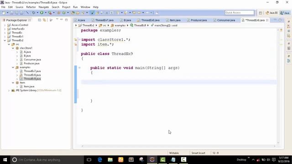
Task: Click the editor horizontal scrollbar
Action: [x=178, y=146]
